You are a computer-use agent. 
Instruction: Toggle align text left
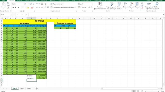37,7
